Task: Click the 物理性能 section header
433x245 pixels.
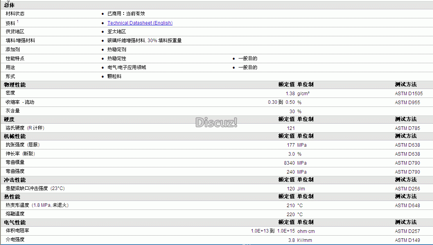Action: click(14, 85)
